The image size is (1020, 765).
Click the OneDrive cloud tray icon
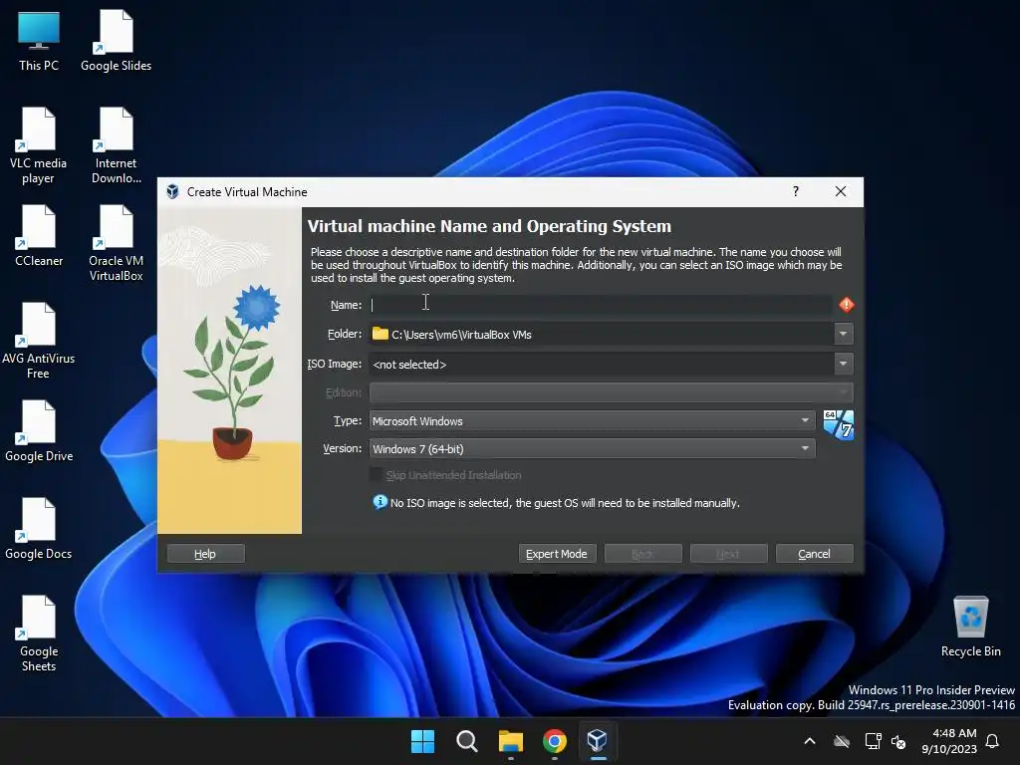coord(842,741)
